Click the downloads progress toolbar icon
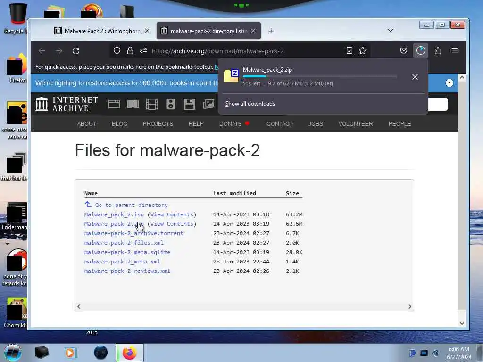Viewport: 483px width, 362px height. pyautogui.click(x=421, y=51)
